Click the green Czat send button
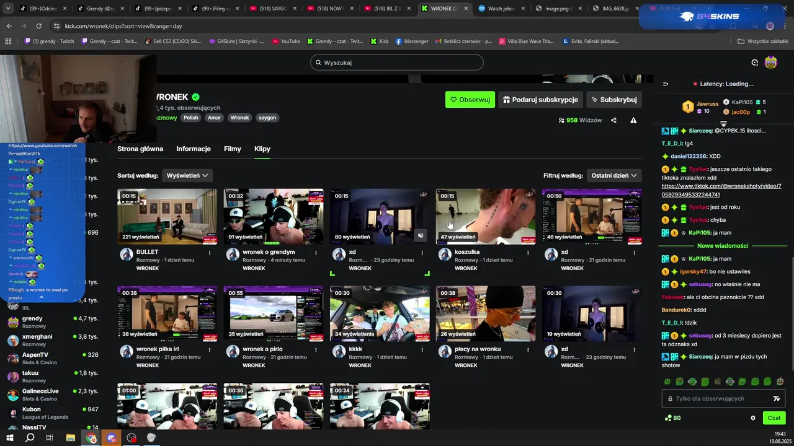This screenshot has width=794, height=446. pyautogui.click(x=774, y=418)
